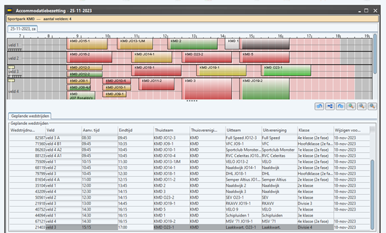The image size is (386, 233).
Task: Select table row with match number 35104
Action: [190, 185]
